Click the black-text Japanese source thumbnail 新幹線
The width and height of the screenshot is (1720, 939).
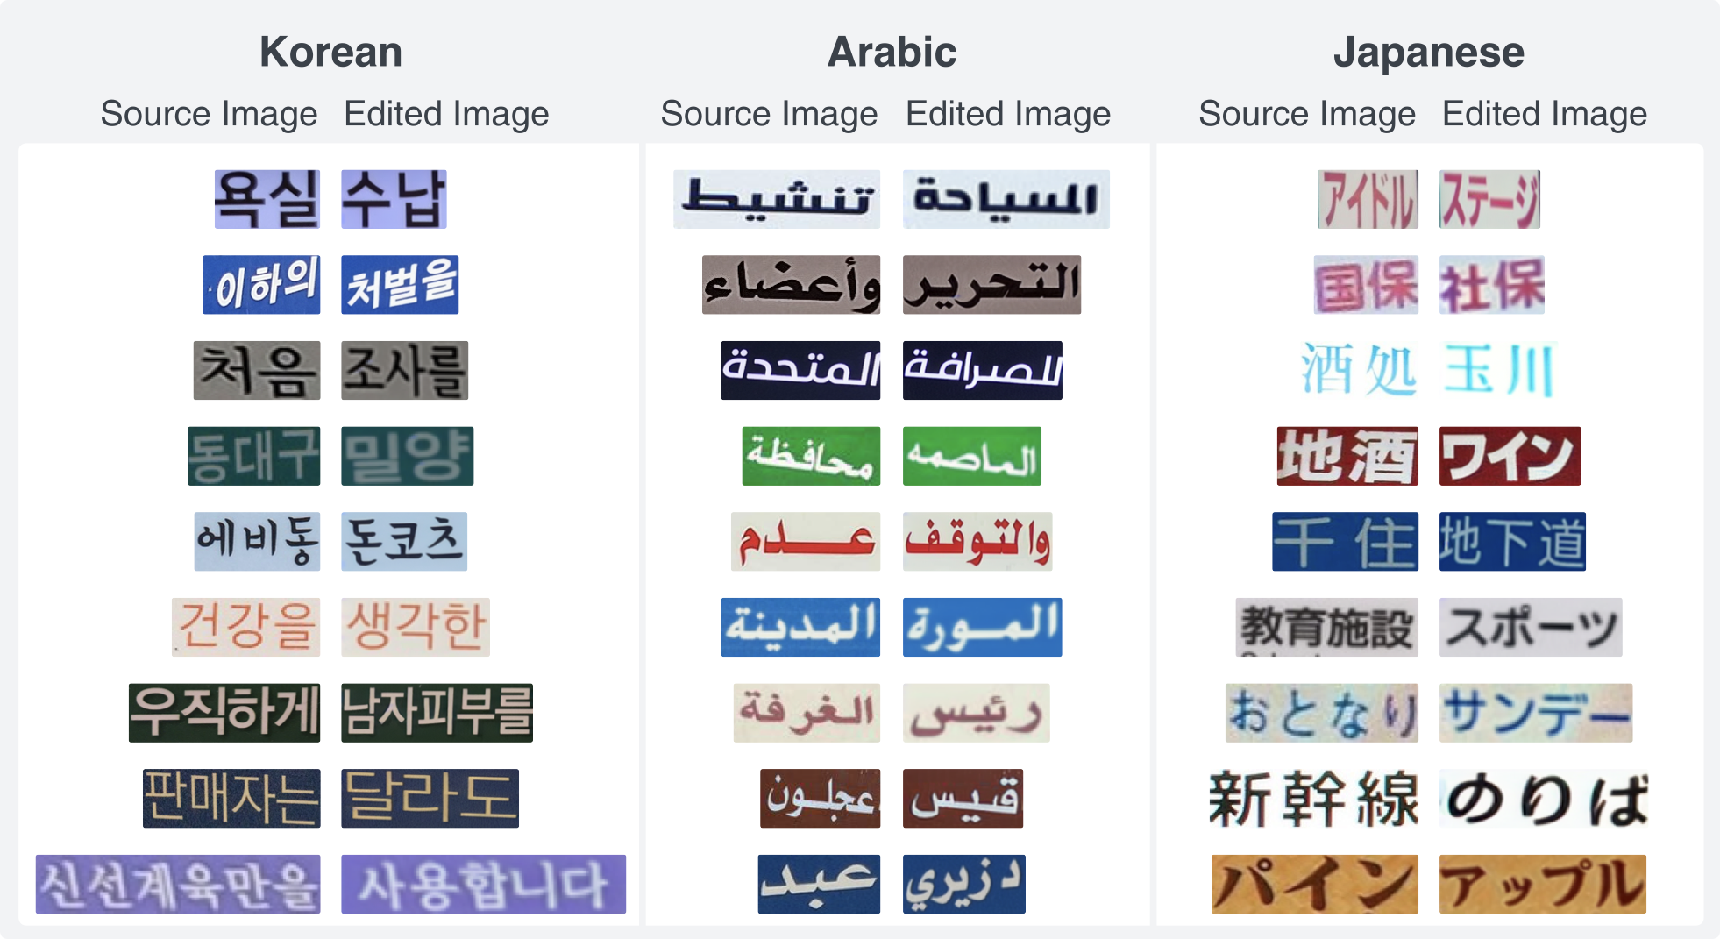1313,798
